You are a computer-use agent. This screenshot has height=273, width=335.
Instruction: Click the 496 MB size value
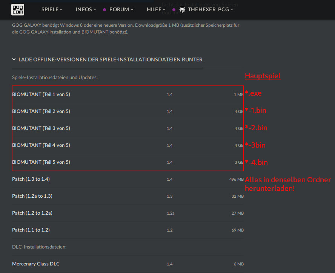pyautogui.click(x=237, y=179)
